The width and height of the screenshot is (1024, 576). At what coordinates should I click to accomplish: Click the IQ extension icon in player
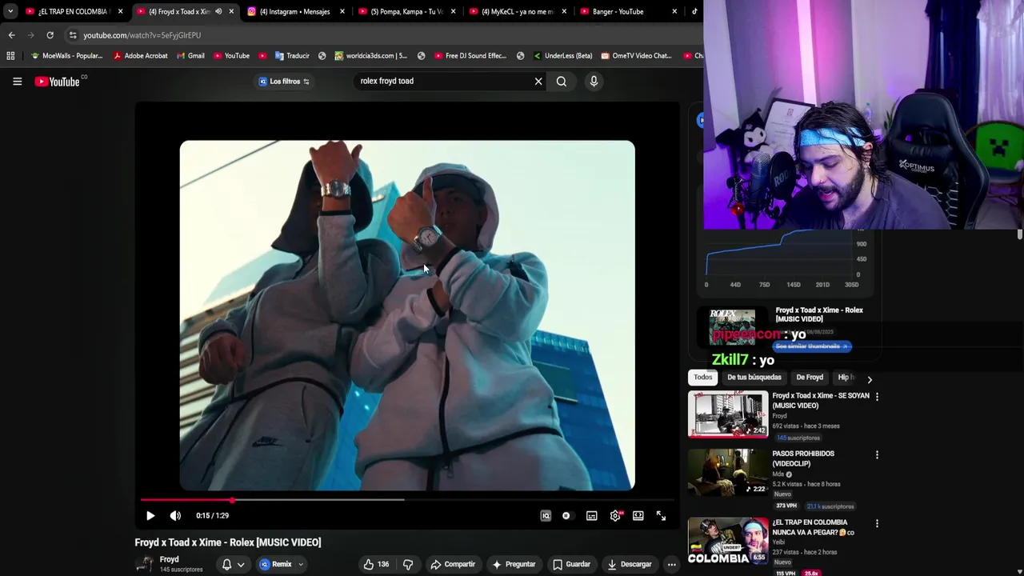(x=546, y=516)
